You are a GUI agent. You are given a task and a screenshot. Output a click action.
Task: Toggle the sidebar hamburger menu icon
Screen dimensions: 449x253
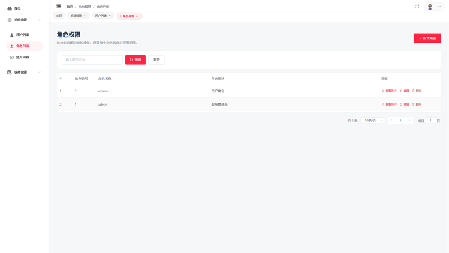pyautogui.click(x=58, y=7)
